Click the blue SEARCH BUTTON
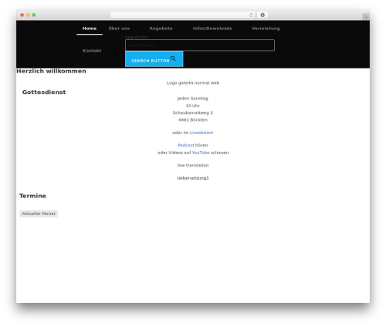Viewport: 386px width, 326px height. pos(154,59)
